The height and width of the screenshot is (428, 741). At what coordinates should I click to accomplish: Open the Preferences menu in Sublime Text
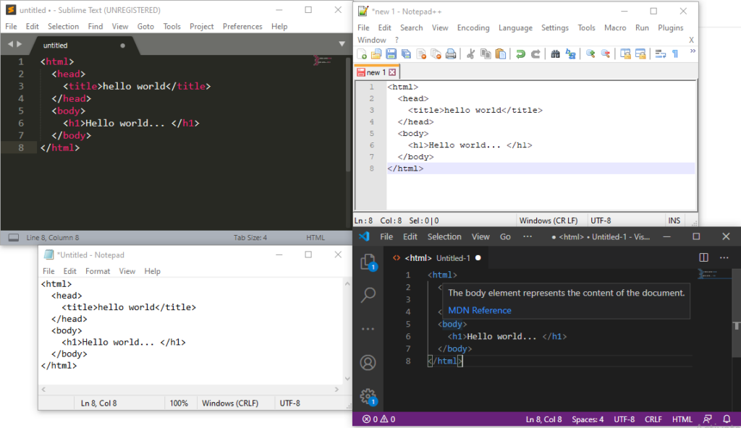point(242,26)
